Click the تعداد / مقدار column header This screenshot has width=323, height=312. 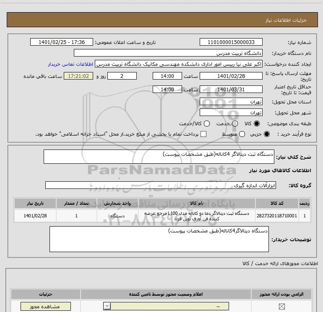pyautogui.click(x=76, y=203)
